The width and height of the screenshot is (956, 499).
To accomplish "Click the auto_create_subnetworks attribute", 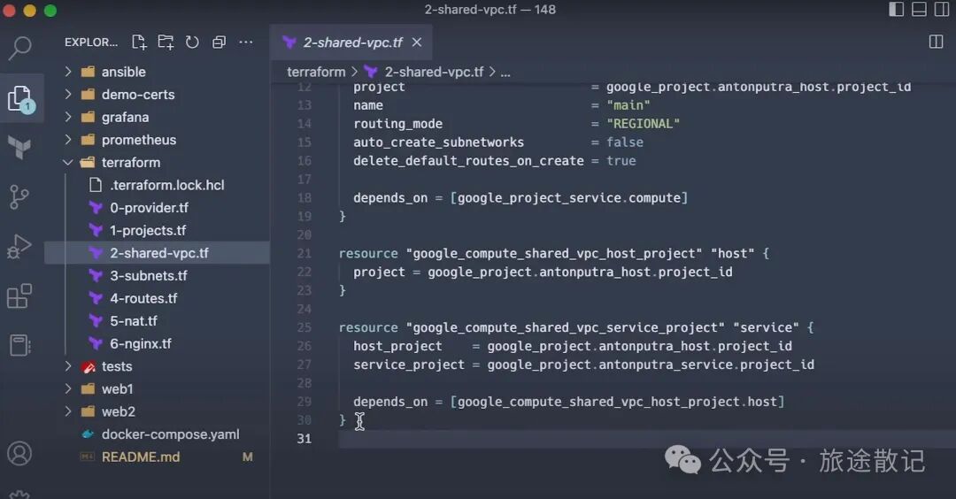I will tap(438, 142).
